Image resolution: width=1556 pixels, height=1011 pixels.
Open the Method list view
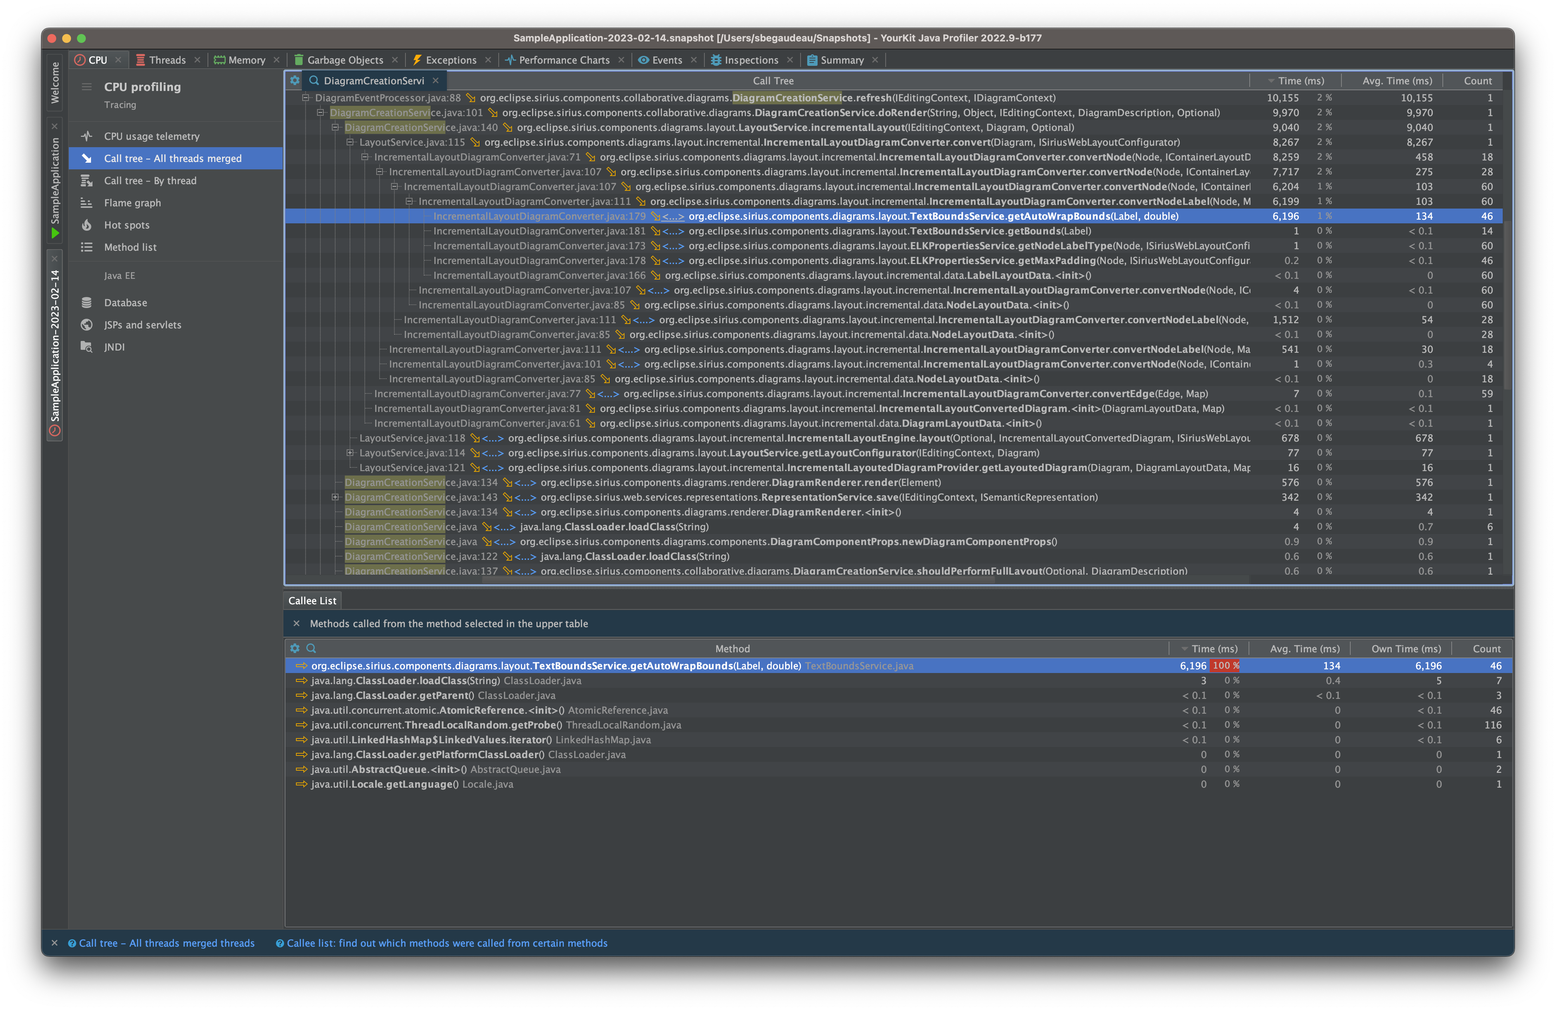click(x=130, y=248)
